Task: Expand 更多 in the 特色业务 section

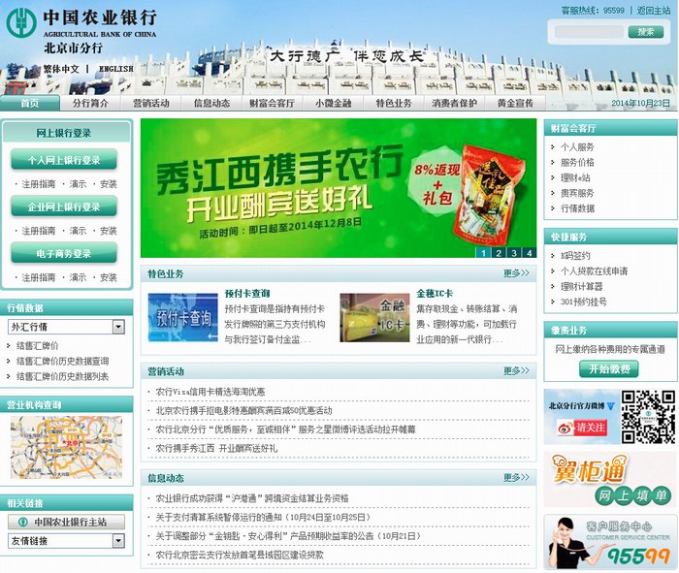Action: (x=516, y=274)
